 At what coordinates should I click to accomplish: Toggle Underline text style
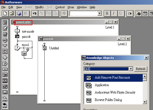[x=121, y=14]
